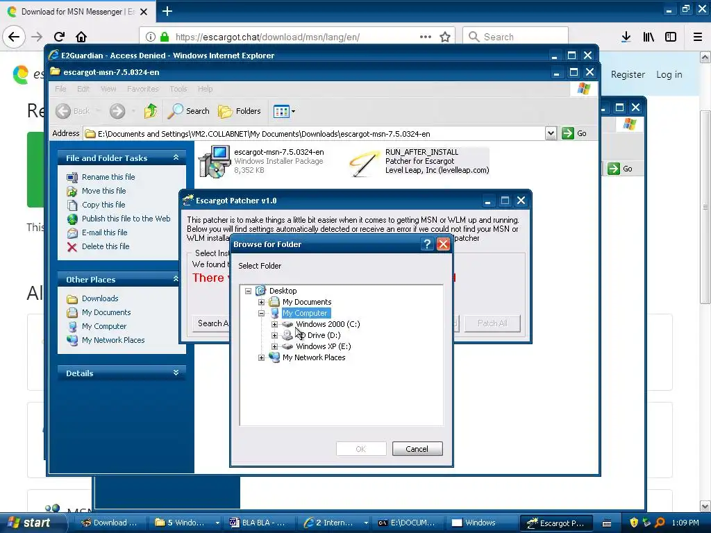Image resolution: width=711 pixels, height=533 pixels.
Task: Toggle Explorer Folders pane button
Action: point(240,111)
